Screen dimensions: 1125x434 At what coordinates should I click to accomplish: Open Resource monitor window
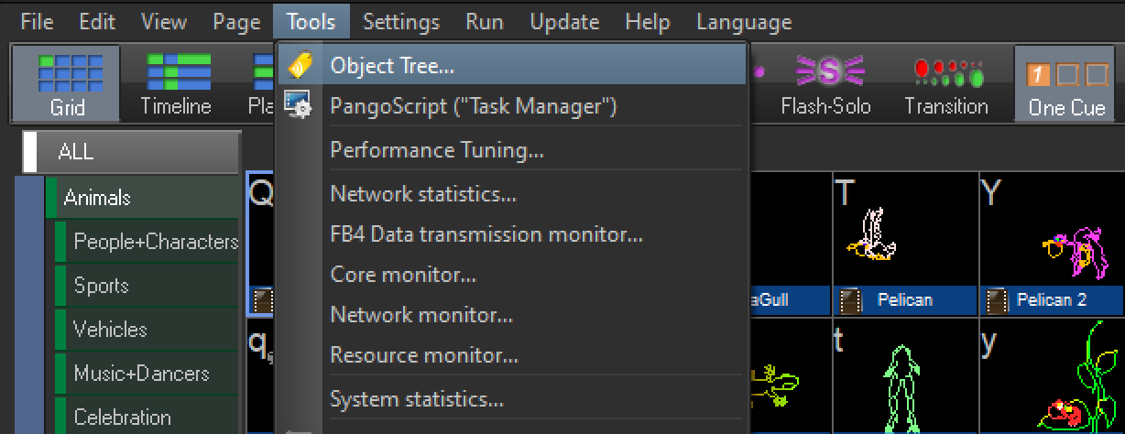424,355
